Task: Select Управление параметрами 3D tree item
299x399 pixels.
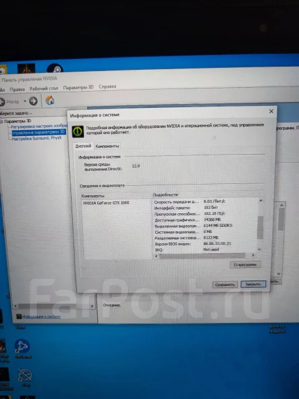Action: tap(39, 132)
